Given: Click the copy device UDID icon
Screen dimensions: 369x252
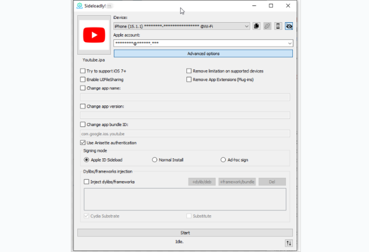Looking at the screenshot, I should click(x=256, y=26).
